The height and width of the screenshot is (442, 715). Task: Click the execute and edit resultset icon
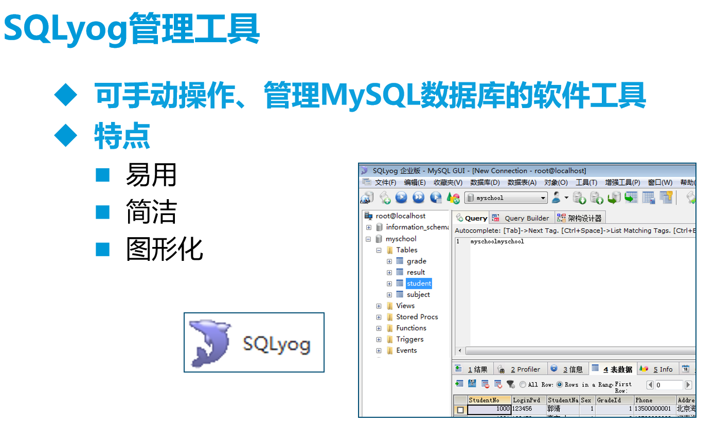point(436,198)
